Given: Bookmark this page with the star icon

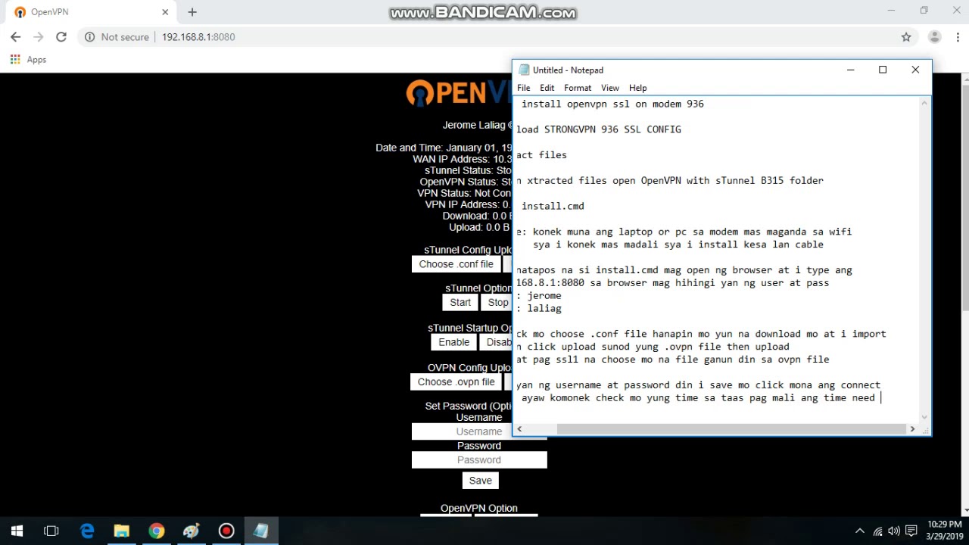Looking at the screenshot, I should tap(906, 36).
